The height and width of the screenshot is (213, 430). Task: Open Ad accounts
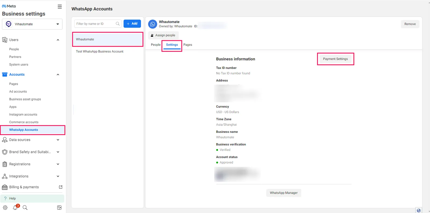coord(18,91)
